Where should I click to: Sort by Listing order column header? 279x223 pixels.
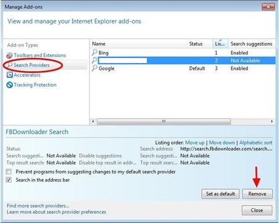[220, 44]
